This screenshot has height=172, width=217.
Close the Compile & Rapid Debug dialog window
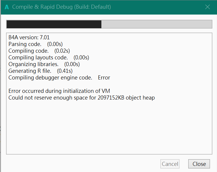point(207,7)
